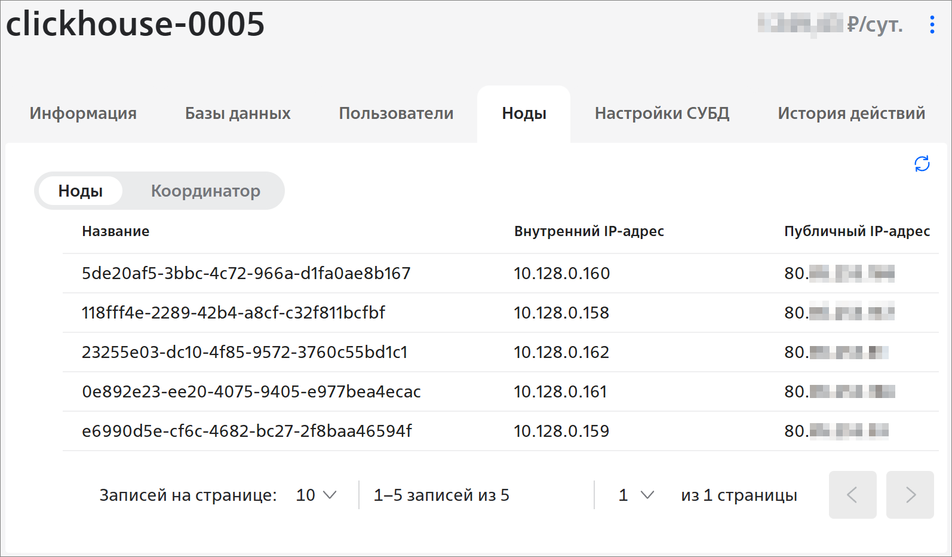Click public IP in the 10.128.0.159 row

[837, 431]
